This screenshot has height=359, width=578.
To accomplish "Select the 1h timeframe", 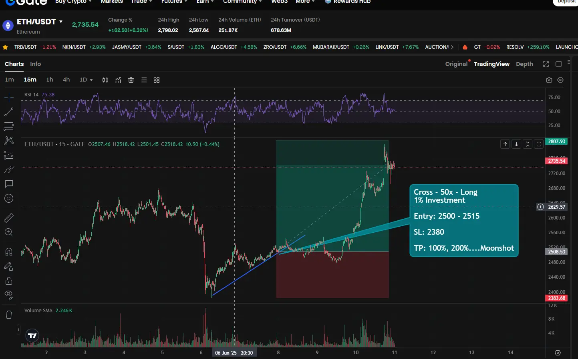I will pyautogui.click(x=50, y=80).
